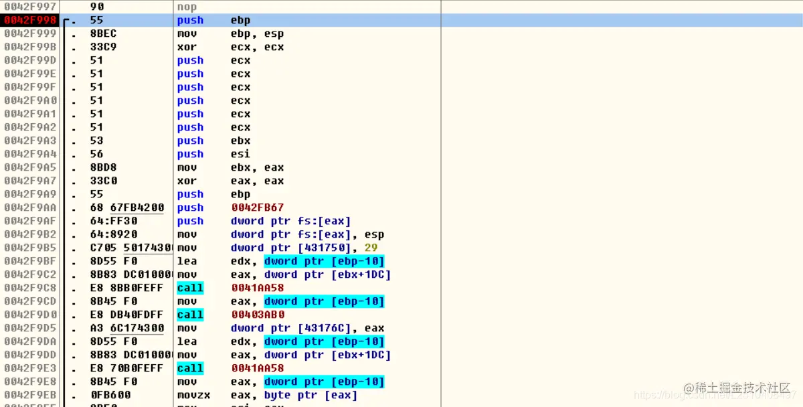Screen dimensions: 803x407
Task: Click instruction push 0042FB67
Action: (231, 208)
